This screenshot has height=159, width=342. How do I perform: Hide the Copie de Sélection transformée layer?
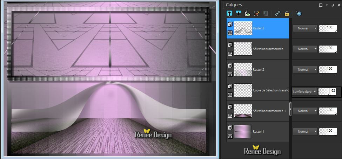230,95
